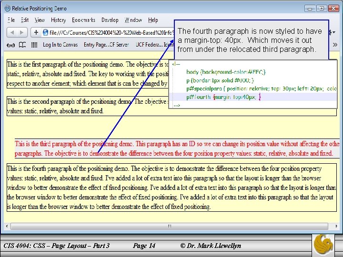The height and width of the screenshot is (257, 343).
Task: Open the View menu
Action: click(40, 20)
